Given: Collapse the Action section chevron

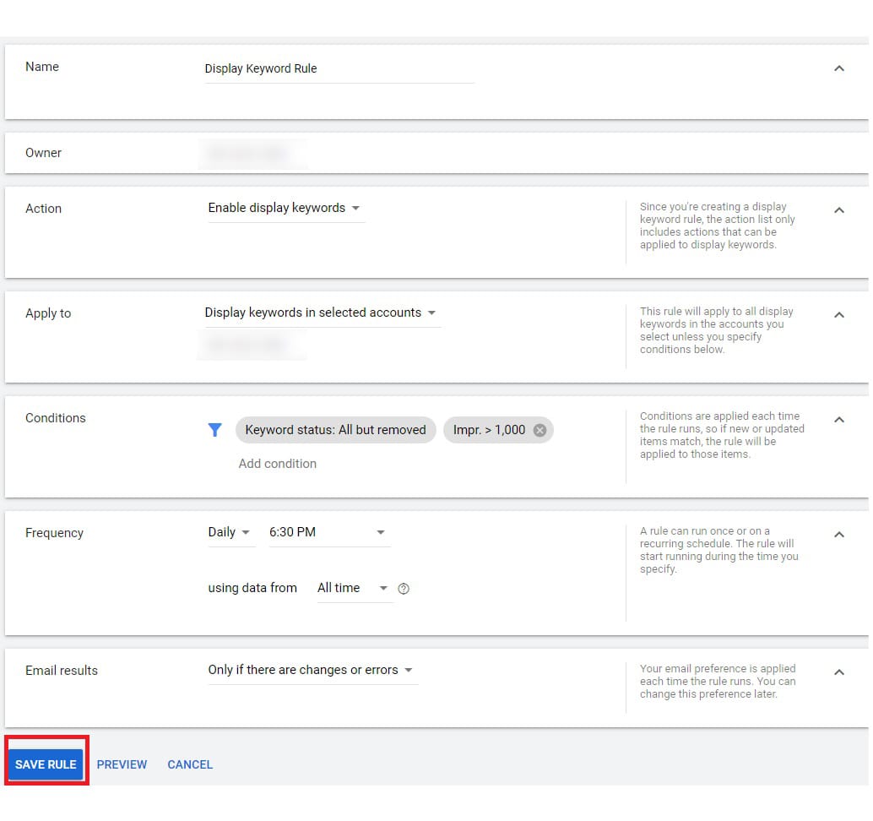Looking at the screenshot, I should [838, 210].
